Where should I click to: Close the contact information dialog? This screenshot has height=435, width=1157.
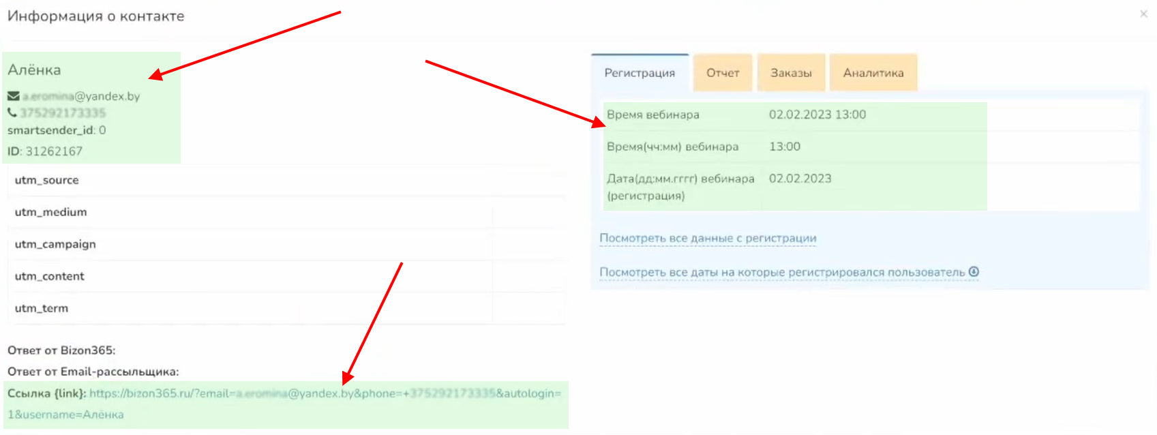tap(1143, 14)
